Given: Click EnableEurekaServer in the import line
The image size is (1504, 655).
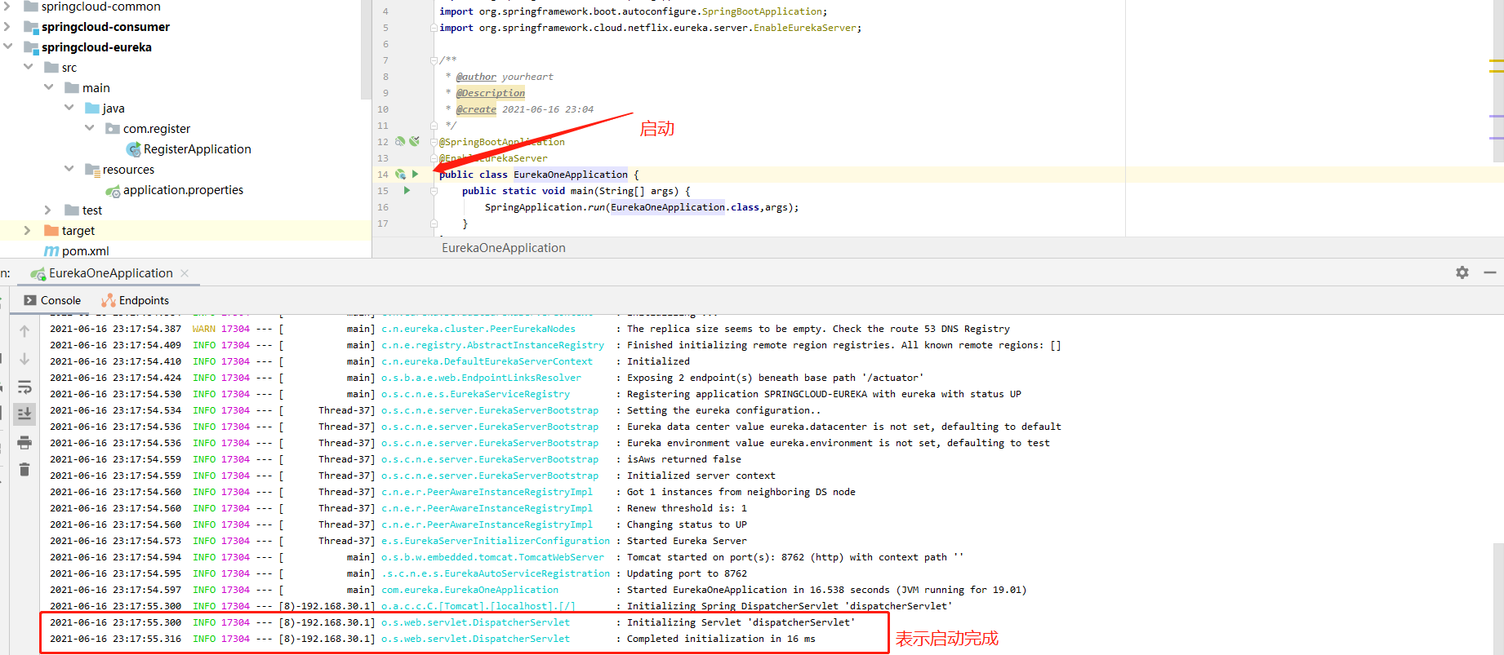Looking at the screenshot, I should (x=804, y=28).
